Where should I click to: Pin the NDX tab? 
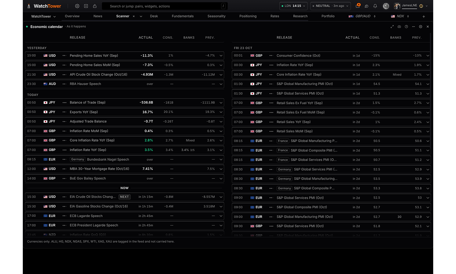(x=408, y=16)
